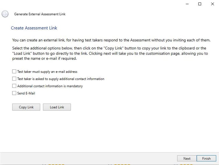
Task: Click the Copy Link button
Action: 26,107
